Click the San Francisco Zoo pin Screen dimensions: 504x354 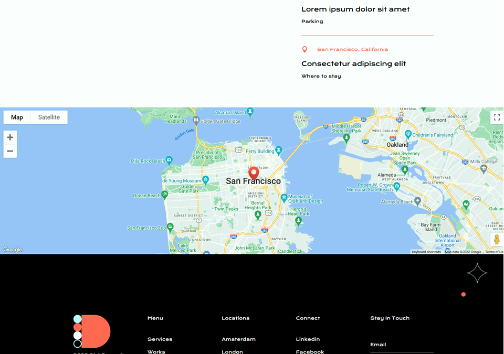[170, 228]
